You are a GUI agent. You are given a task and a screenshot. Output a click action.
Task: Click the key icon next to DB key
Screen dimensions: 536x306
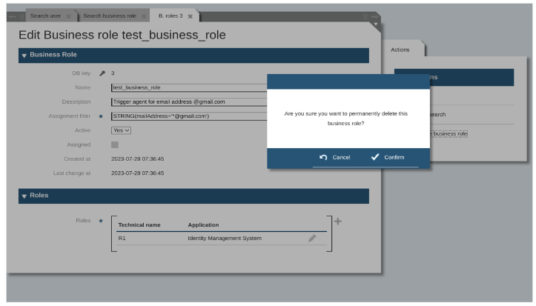coord(102,73)
